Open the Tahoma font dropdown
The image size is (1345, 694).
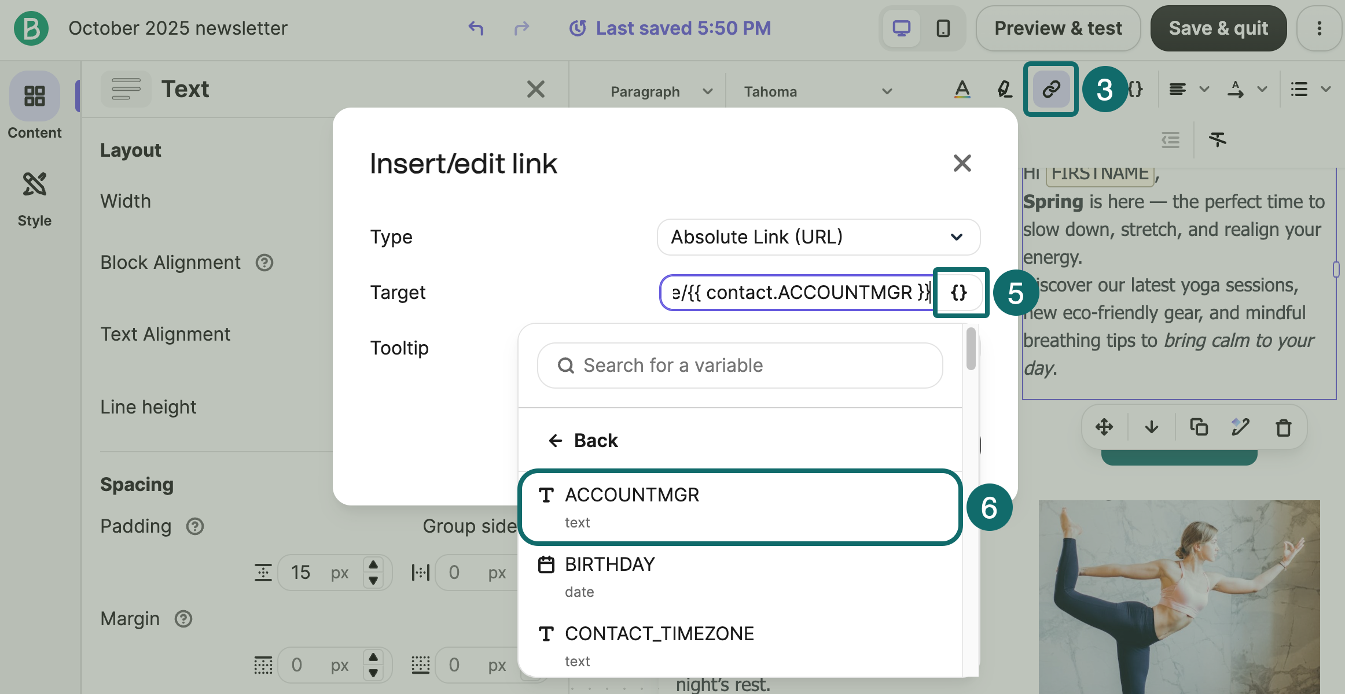[x=817, y=91]
